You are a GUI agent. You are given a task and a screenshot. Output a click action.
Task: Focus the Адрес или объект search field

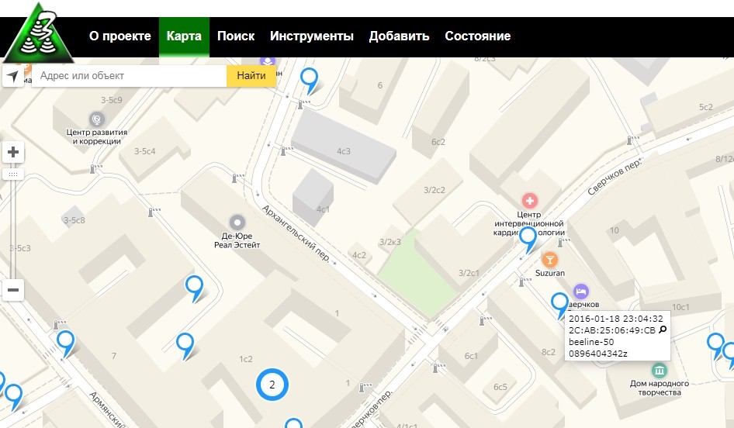(x=130, y=76)
